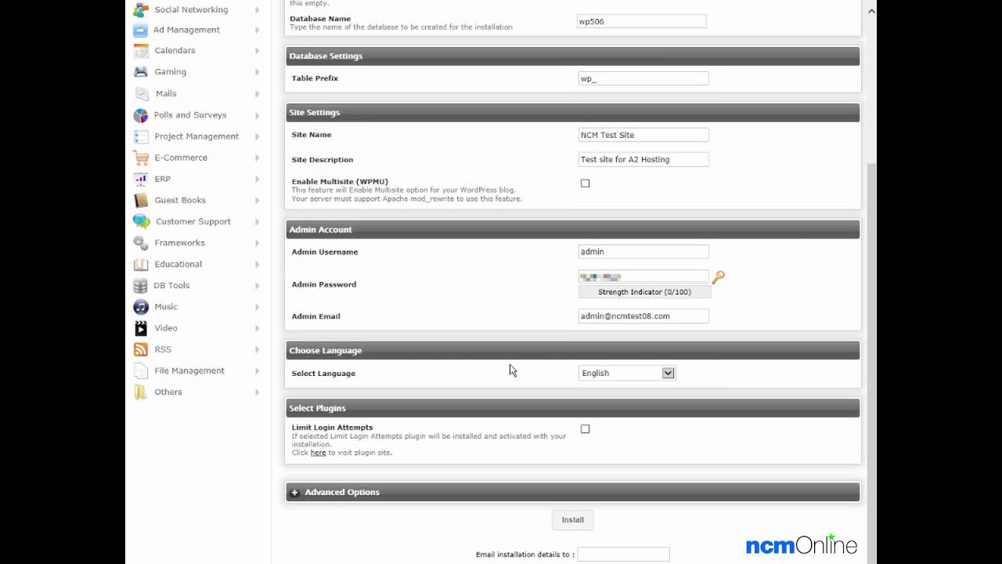Click the plus icon beside Advanced Options
Viewport: 1002px width, 564px height.
pyautogui.click(x=295, y=493)
